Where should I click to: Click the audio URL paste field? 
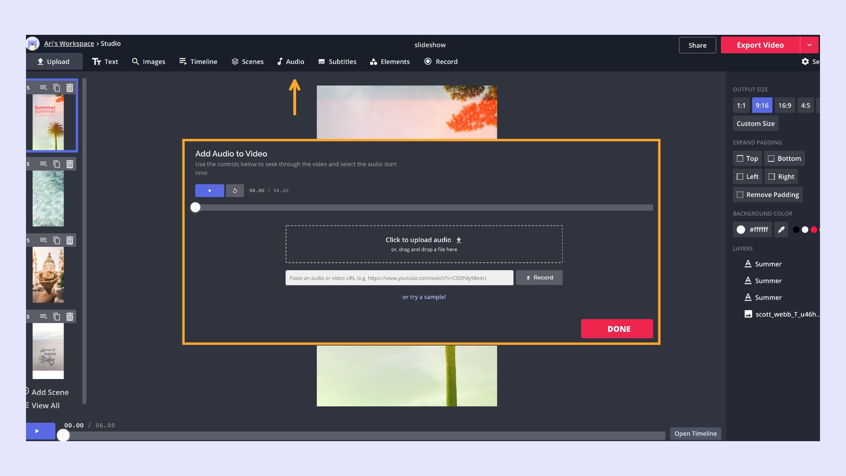[x=399, y=278]
